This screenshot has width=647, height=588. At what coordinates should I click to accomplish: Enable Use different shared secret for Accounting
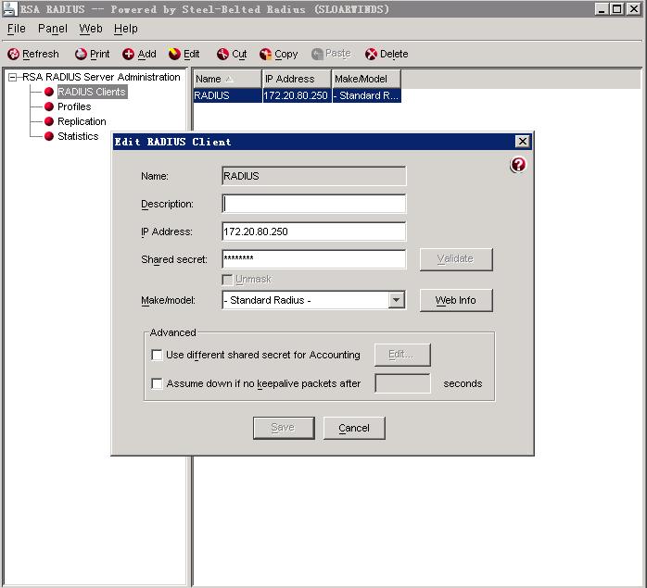[x=157, y=355]
